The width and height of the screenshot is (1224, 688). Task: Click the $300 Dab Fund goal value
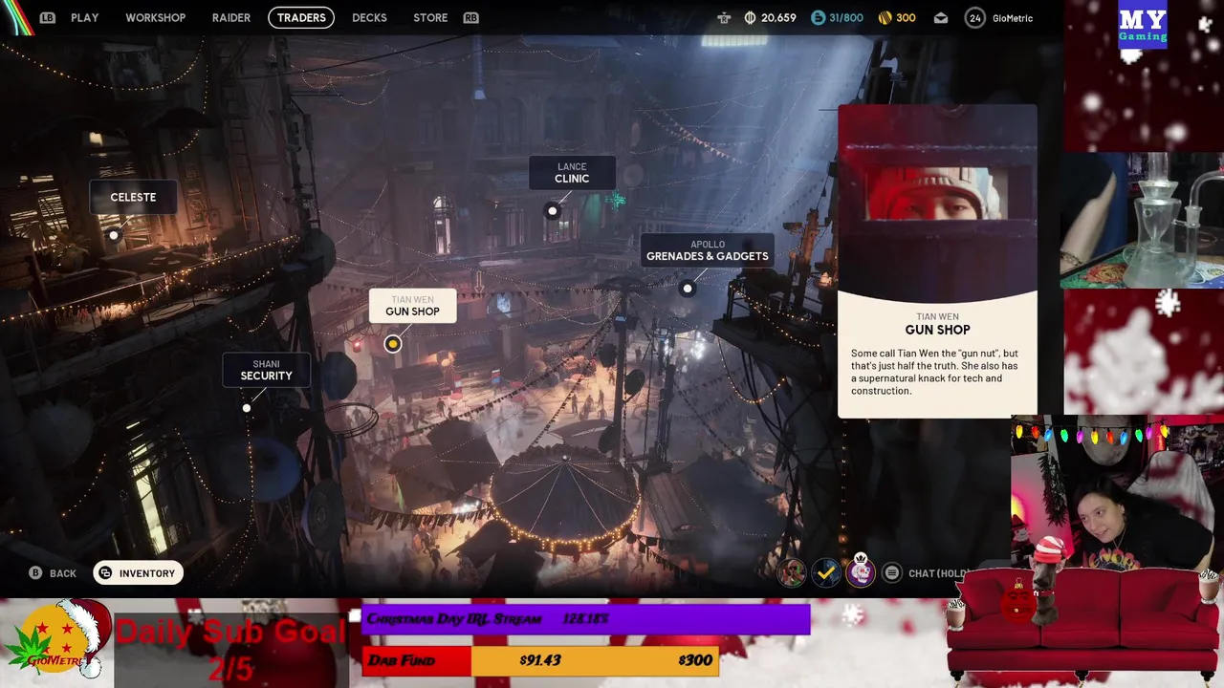tap(695, 660)
